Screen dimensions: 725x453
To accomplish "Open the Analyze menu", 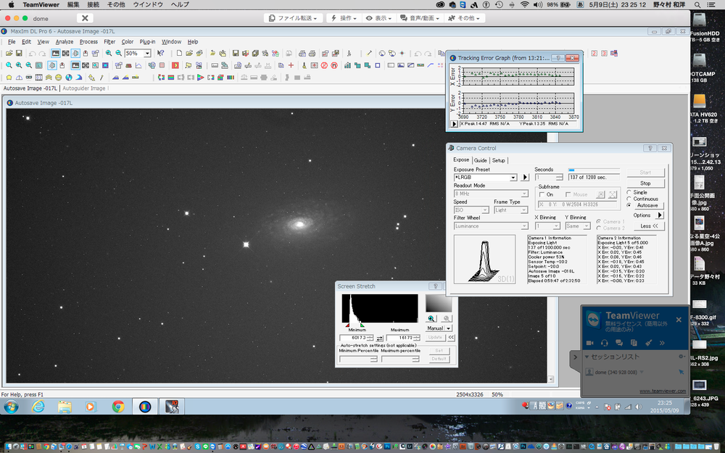I will click(x=64, y=42).
